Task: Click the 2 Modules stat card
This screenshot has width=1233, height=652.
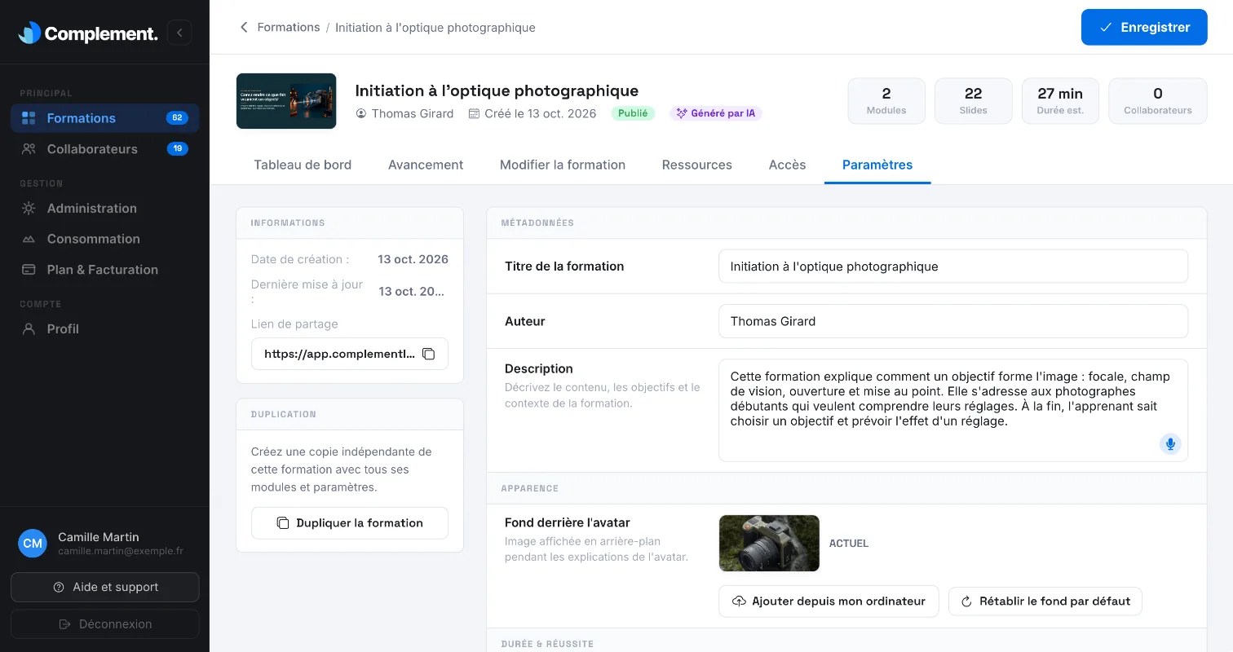Action: [x=886, y=101]
